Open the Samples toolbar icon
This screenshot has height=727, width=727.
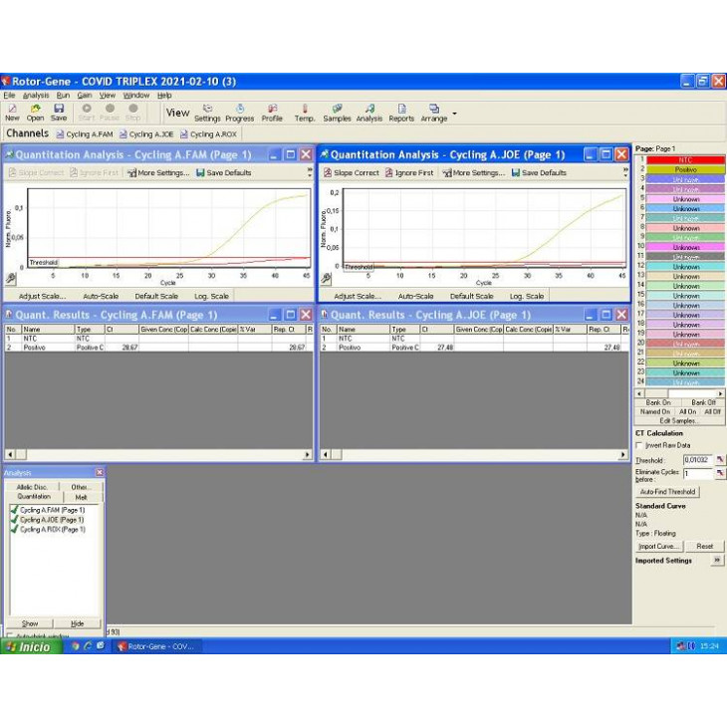click(x=337, y=112)
